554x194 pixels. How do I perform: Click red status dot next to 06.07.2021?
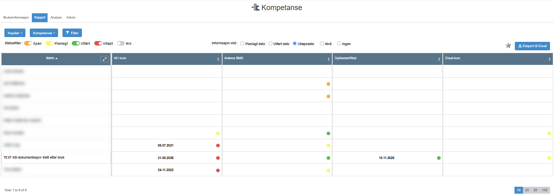click(218, 145)
